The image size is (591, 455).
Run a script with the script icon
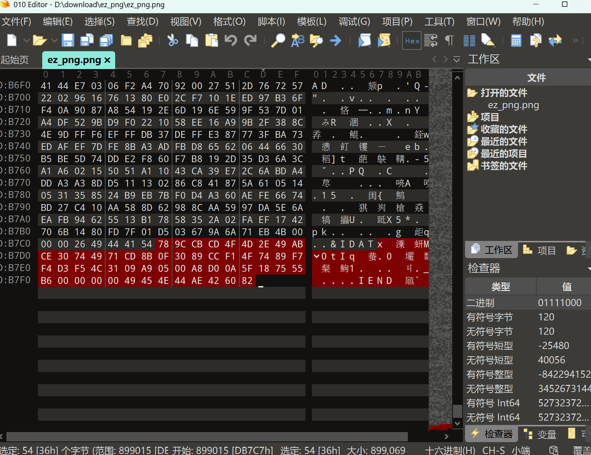(x=365, y=40)
